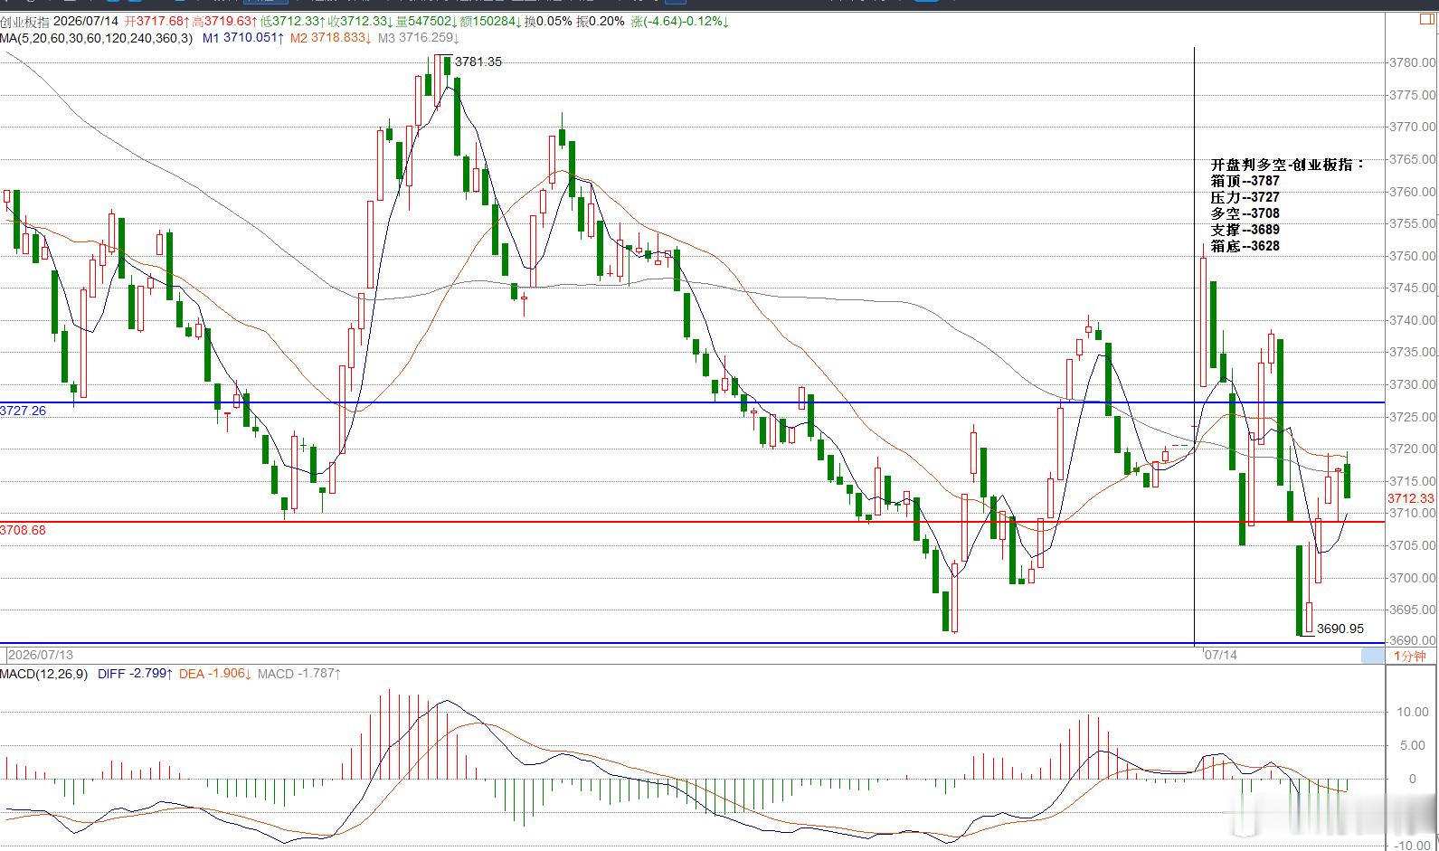
Task: Click the DIFF -2.799 readout
Action: pyautogui.click(x=136, y=674)
